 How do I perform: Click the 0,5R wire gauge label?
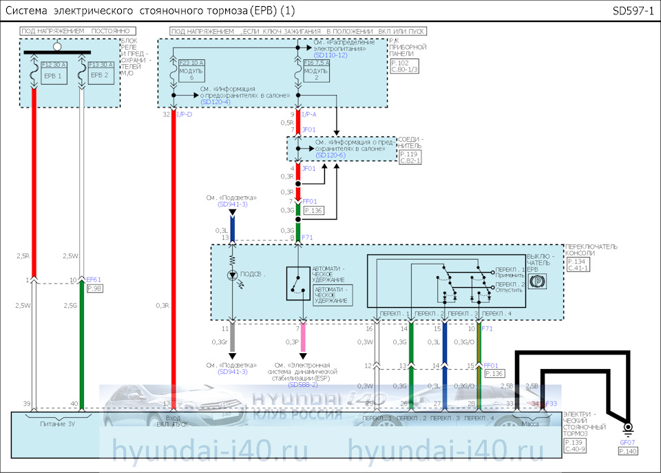[x=287, y=123]
